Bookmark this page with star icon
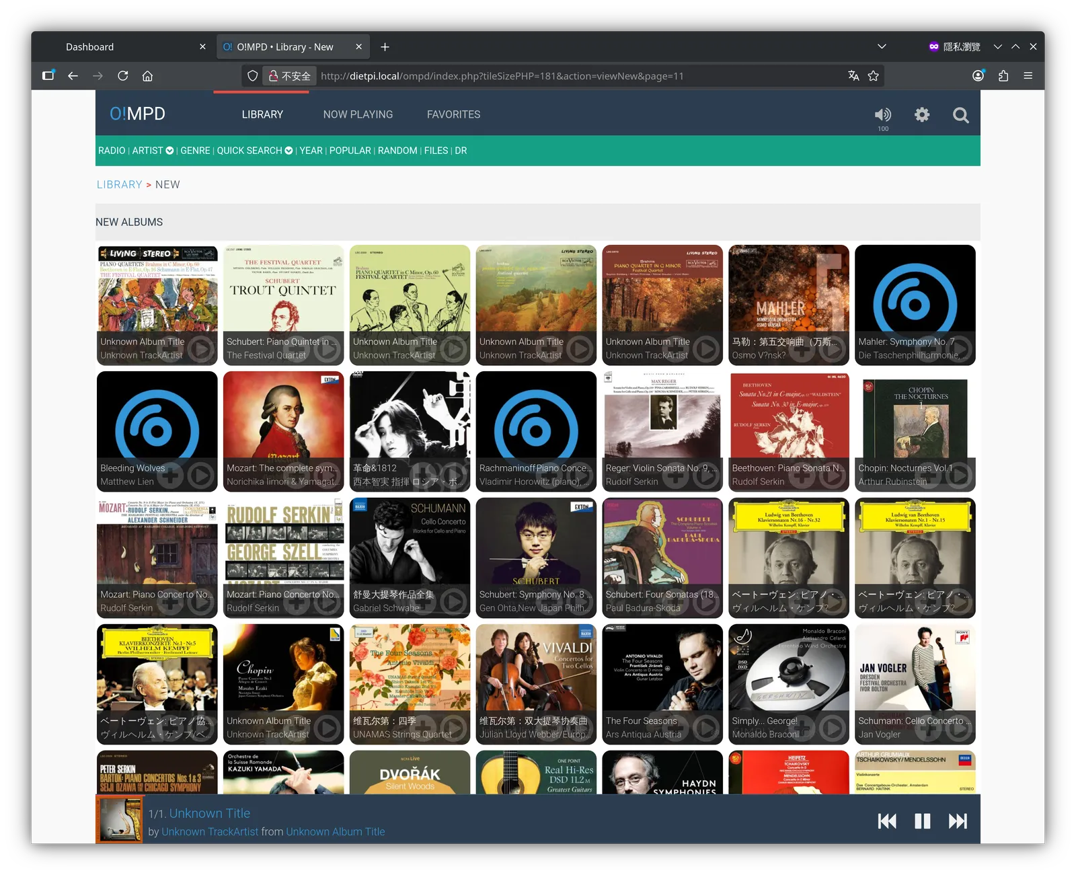The width and height of the screenshot is (1076, 875). (x=873, y=76)
